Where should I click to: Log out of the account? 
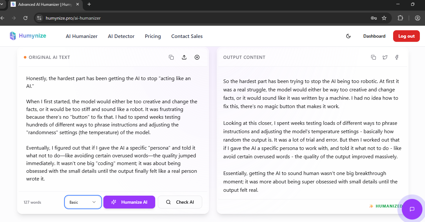pos(406,36)
